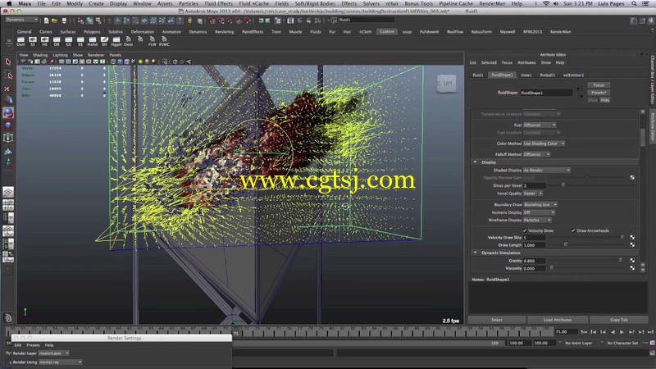Open the Wi-Fi status menu
This screenshot has width=656, height=369.
[x=546, y=3]
